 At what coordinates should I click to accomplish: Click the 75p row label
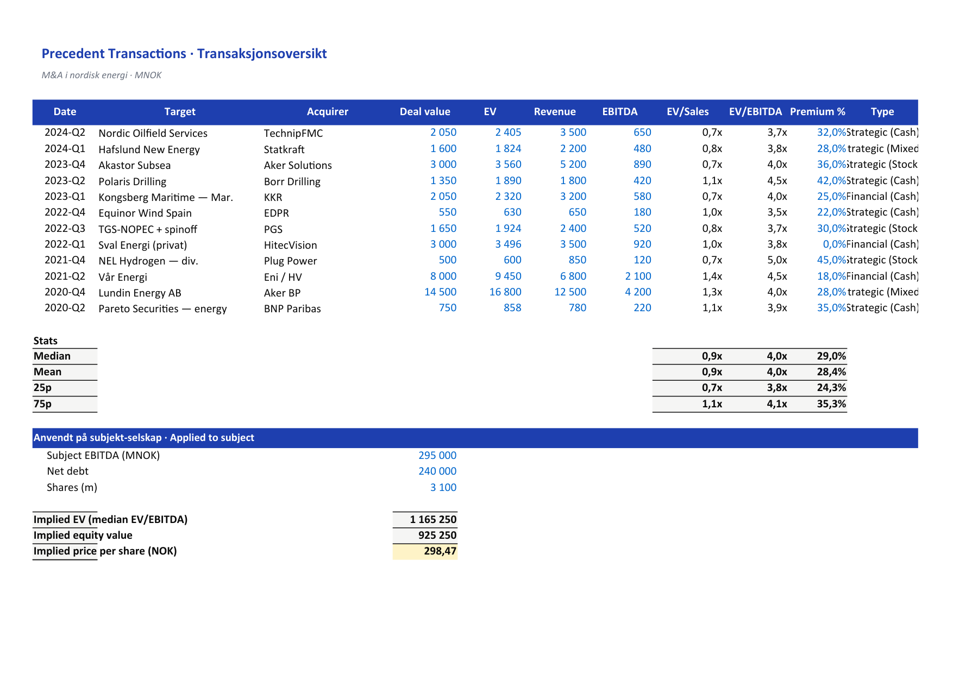(42, 404)
